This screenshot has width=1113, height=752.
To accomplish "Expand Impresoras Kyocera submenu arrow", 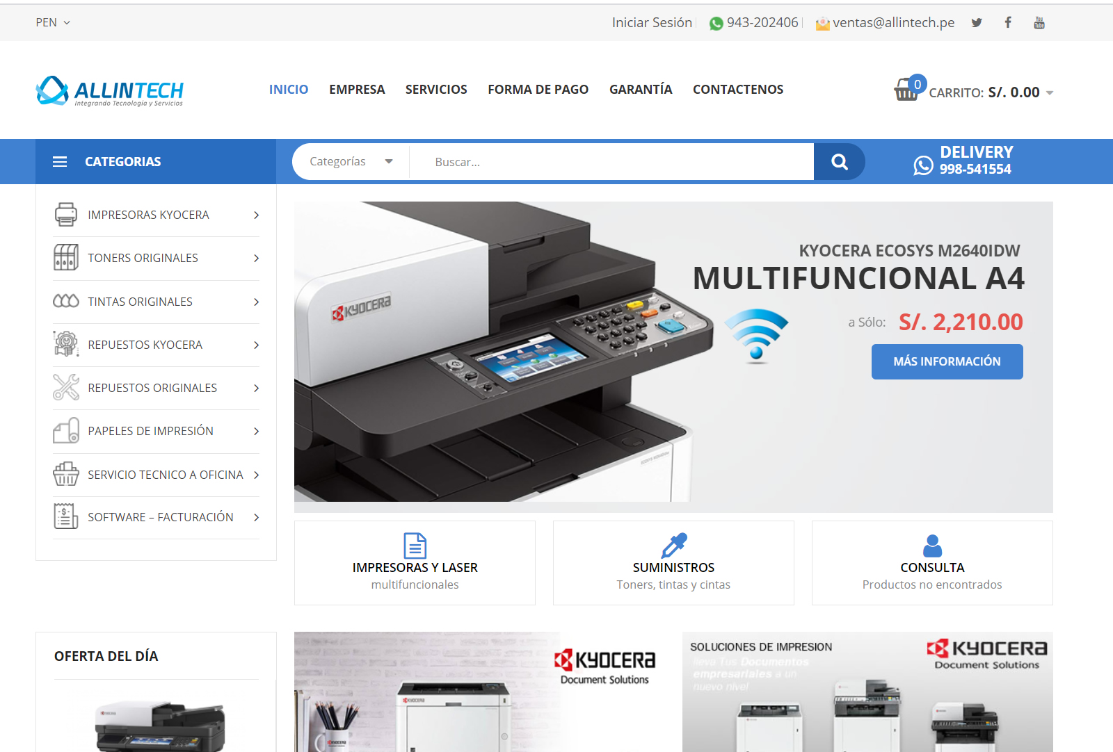I will (257, 215).
